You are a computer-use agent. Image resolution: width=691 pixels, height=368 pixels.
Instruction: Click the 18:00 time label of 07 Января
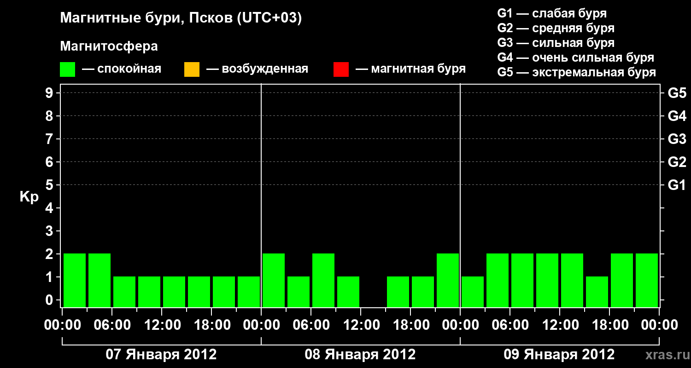pyautogui.click(x=211, y=325)
